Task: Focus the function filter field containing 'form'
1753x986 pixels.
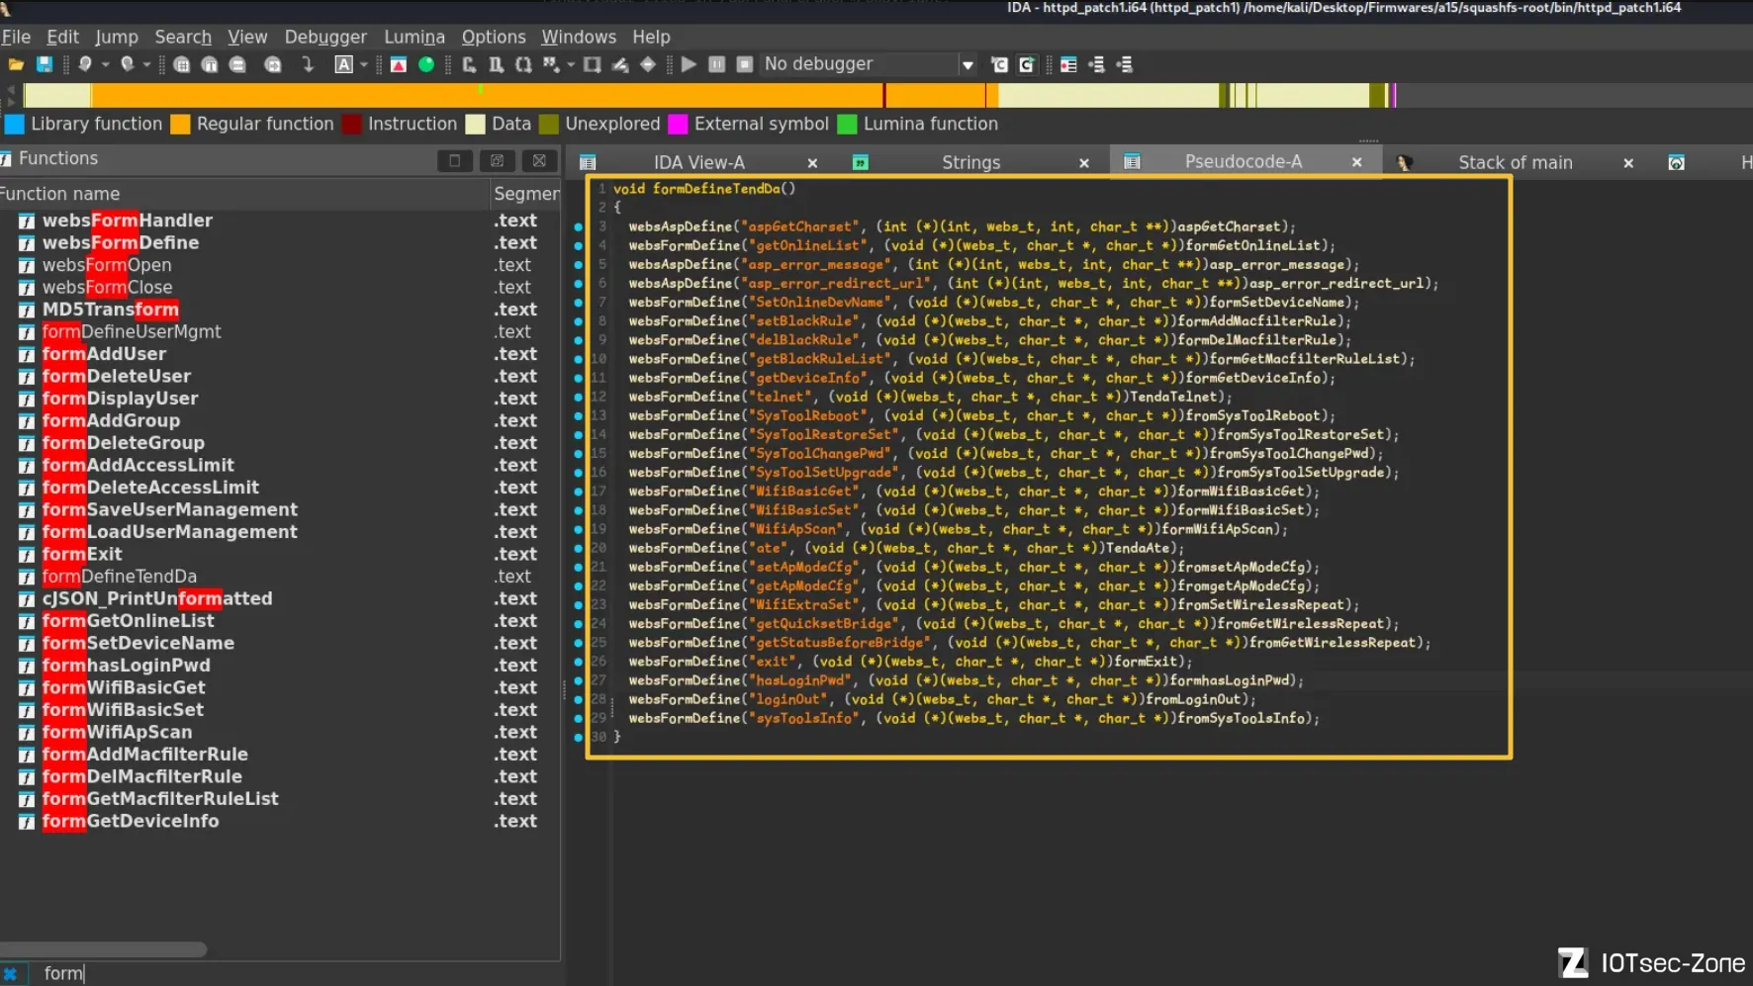Action: (x=297, y=974)
